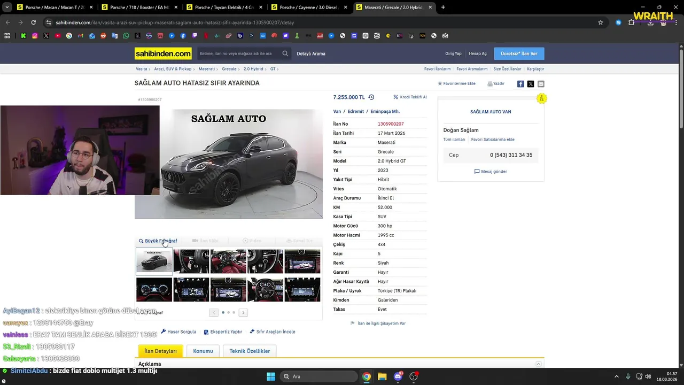Screen dimensions: 684x385
Task: Go to next thumbnail page arrow
Action: (243, 313)
